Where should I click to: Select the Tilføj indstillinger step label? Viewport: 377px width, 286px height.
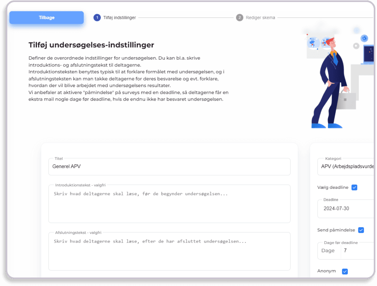pos(119,18)
